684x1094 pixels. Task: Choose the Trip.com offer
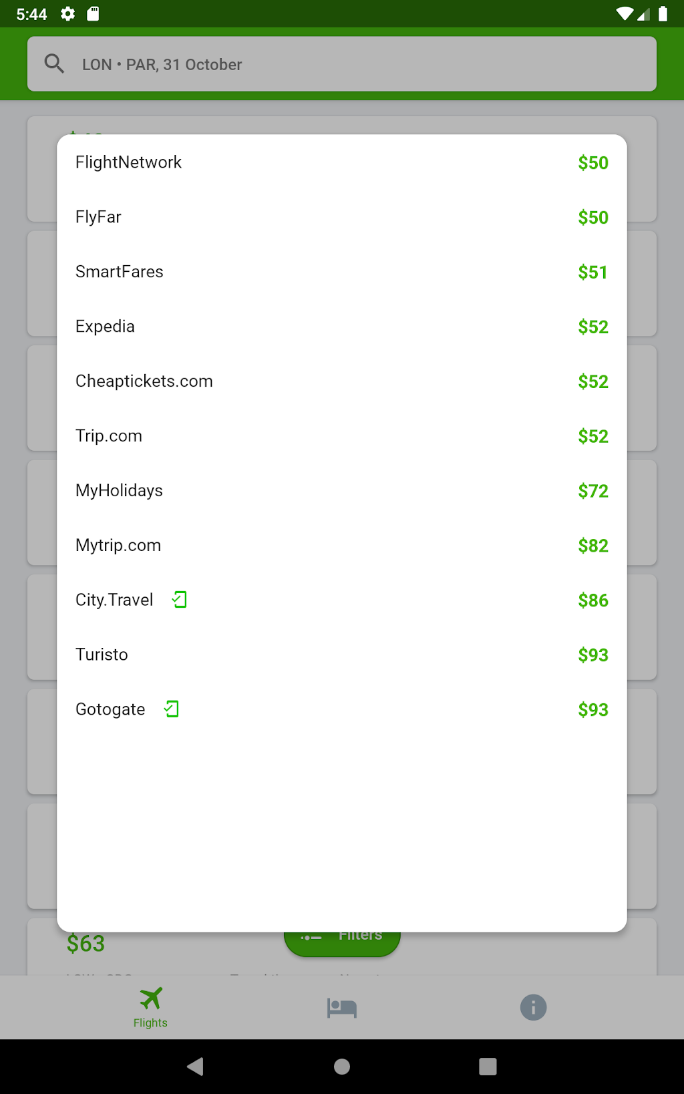pyautogui.click(x=341, y=436)
